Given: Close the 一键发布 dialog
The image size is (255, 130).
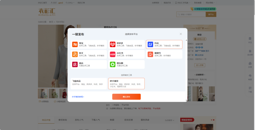Looking at the screenshot, I should [x=181, y=34].
